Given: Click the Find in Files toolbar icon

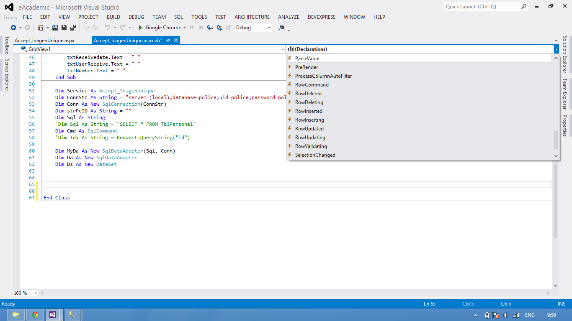Looking at the screenshot, I should click(x=281, y=28).
